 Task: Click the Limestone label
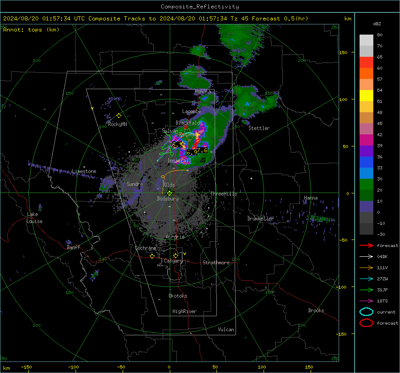[84, 171]
